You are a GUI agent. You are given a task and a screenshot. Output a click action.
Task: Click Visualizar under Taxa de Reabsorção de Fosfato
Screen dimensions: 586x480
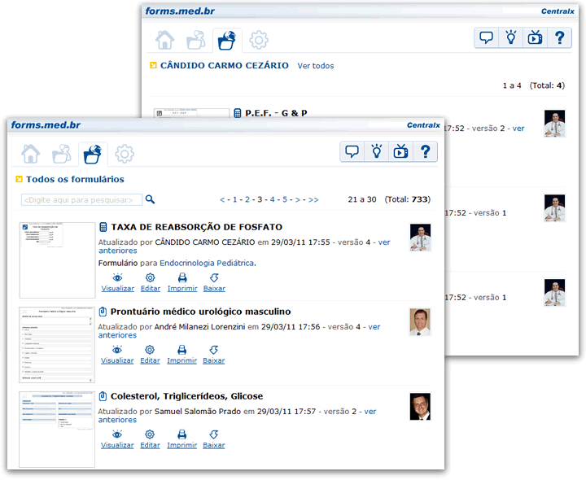coord(117,282)
